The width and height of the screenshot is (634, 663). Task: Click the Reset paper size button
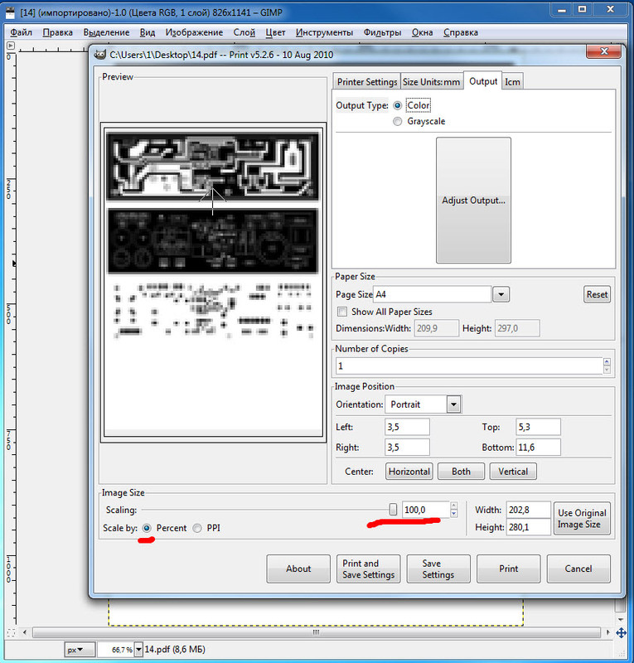point(597,294)
